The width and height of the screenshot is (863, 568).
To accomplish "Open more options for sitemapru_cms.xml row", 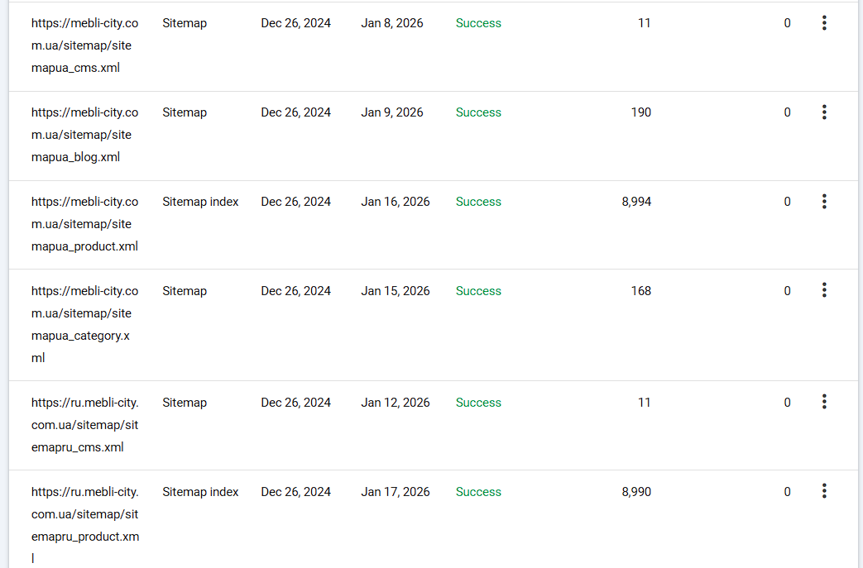I will coord(824,402).
